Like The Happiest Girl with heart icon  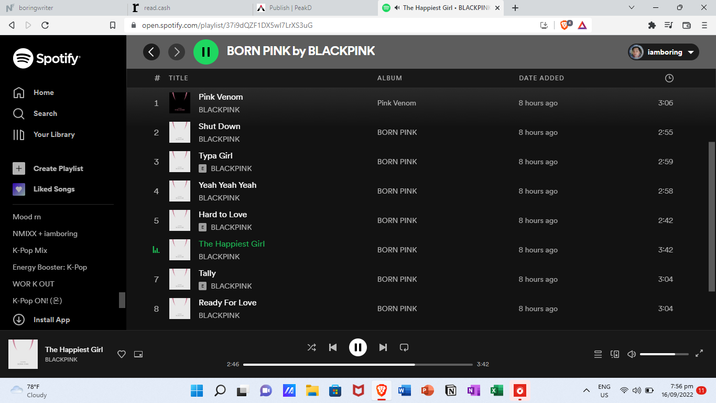point(122,354)
